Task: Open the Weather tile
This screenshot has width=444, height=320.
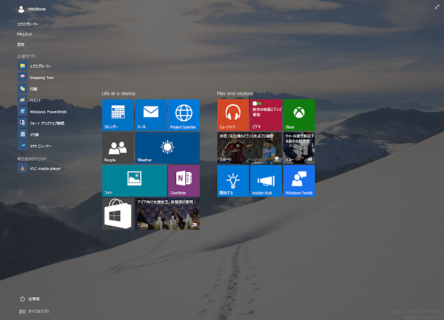Action: click(167, 148)
